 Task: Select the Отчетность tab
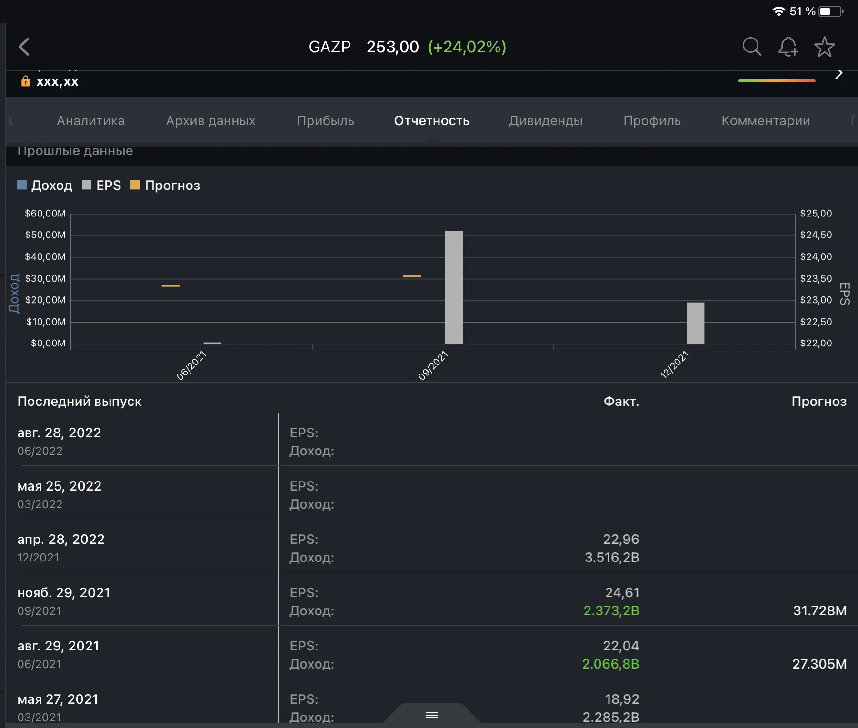pyautogui.click(x=431, y=121)
